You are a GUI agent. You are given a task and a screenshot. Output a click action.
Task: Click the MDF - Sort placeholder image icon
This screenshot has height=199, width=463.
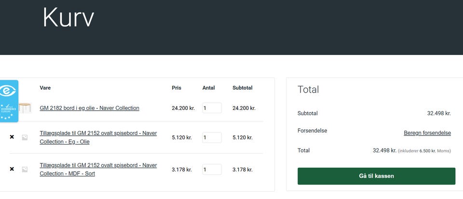[x=25, y=169]
